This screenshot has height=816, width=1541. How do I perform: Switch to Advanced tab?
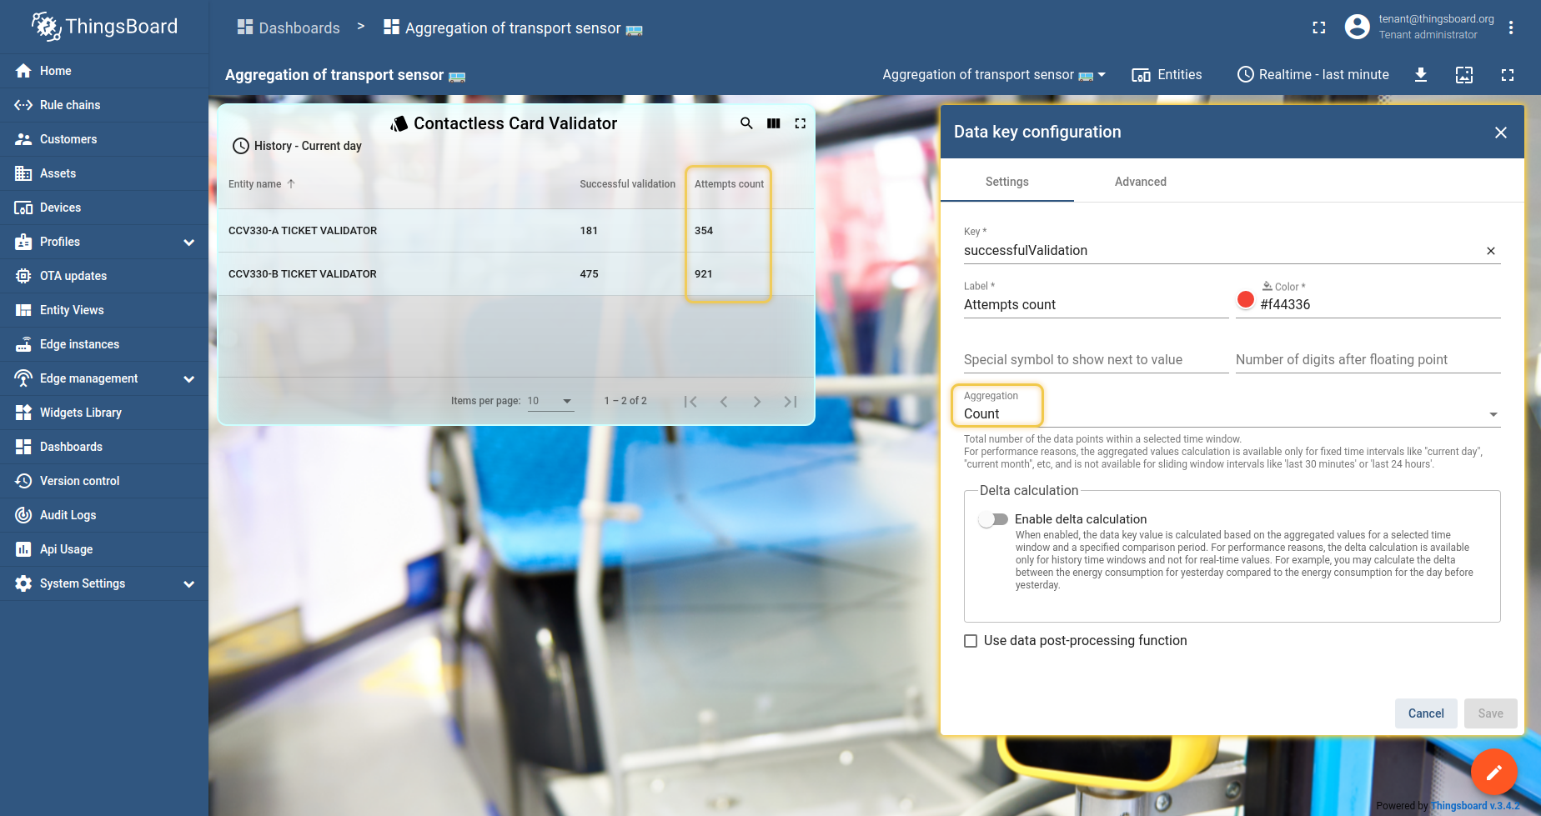[1141, 182]
